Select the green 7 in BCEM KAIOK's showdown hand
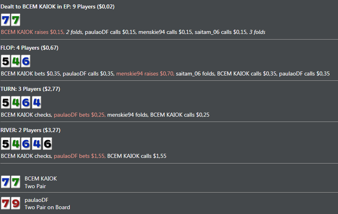 pos(16,182)
